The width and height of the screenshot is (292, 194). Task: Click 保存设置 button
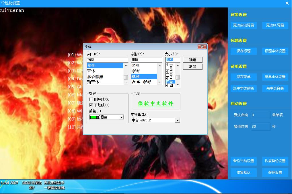pos(275,172)
